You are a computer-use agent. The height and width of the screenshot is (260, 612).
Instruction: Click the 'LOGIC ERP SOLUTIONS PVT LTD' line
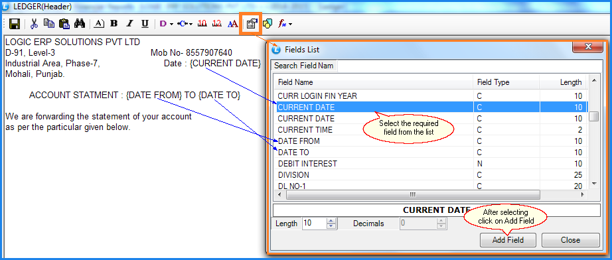72,42
